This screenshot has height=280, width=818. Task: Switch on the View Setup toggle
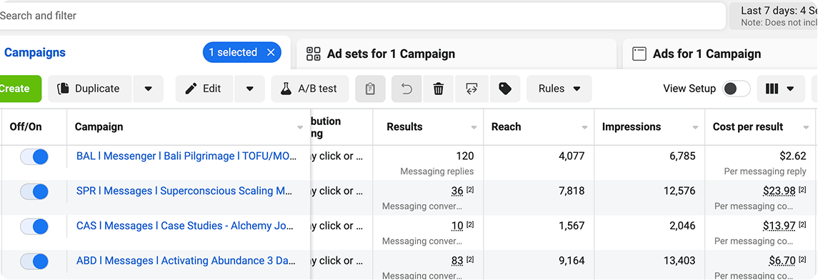736,89
